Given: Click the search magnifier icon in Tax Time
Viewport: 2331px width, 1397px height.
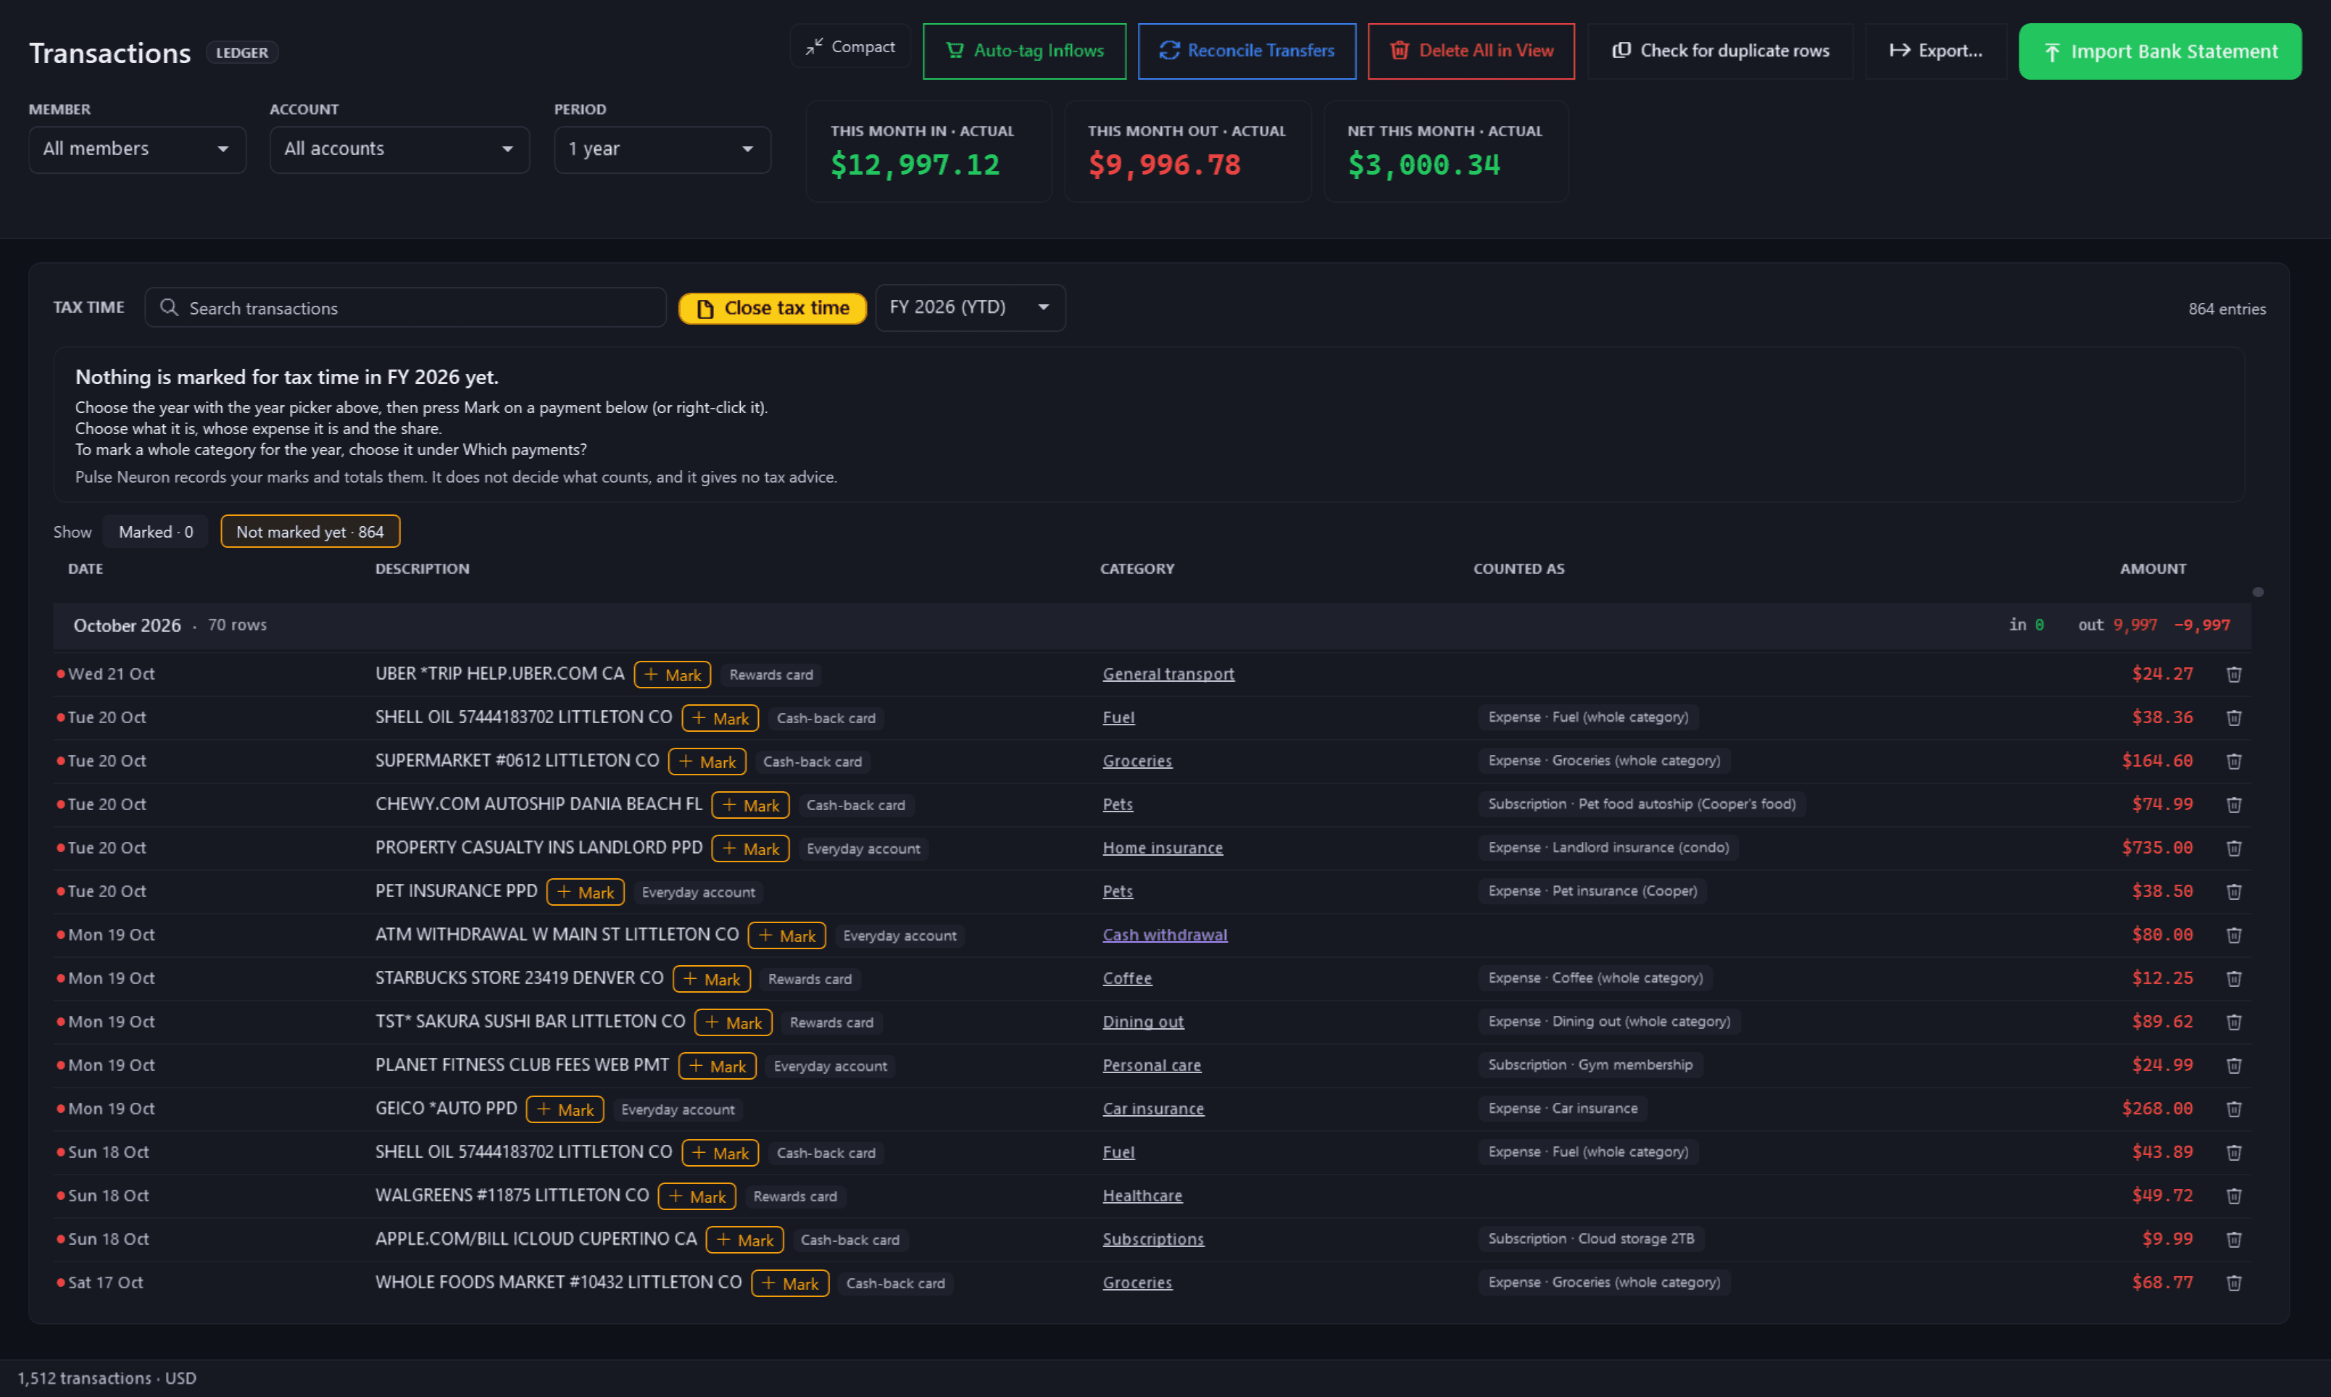Looking at the screenshot, I should pos(168,308).
